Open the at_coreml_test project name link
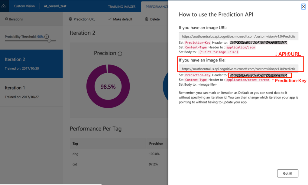The width and height of the screenshot is (308, 185). click(55, 6)
